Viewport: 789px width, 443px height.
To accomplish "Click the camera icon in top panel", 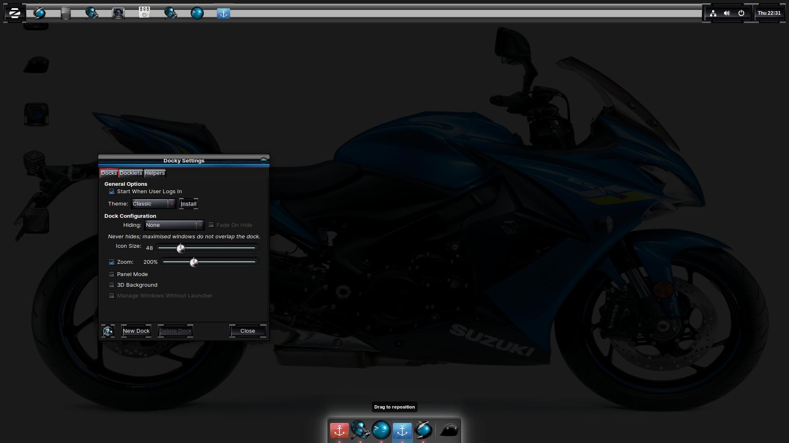I will tap(118, 13).
